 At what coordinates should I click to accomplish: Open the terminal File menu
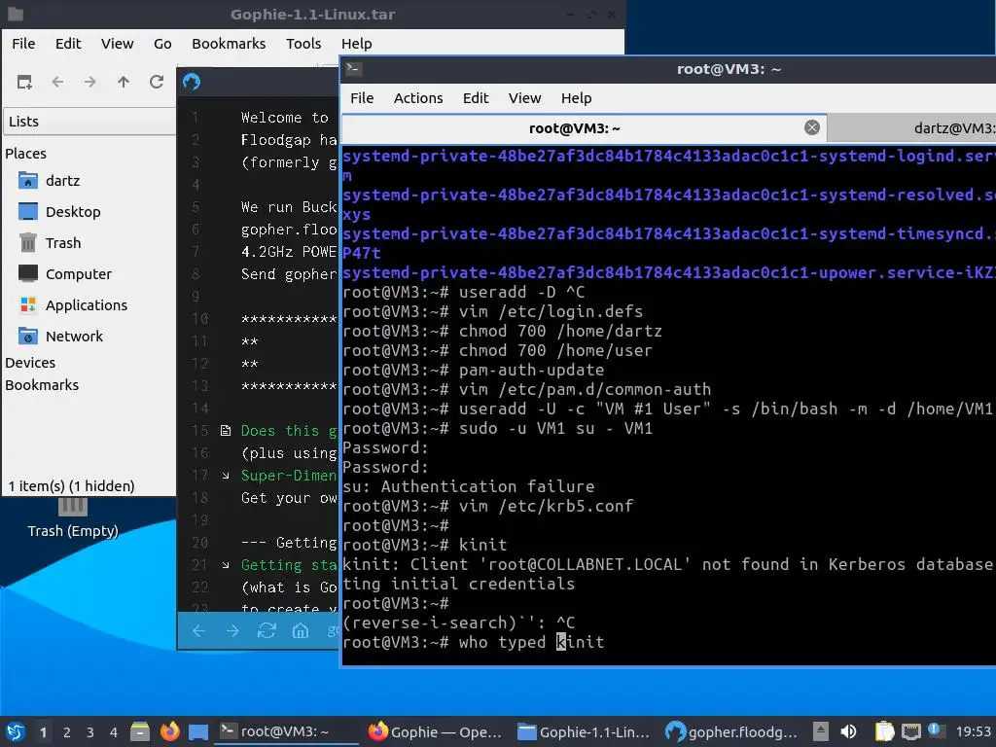pos(362,98)
